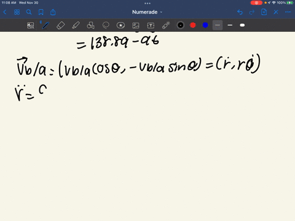This screenshot has height=221, width=295.
Task: Open the thumbnail grid view
Action: pos(17,12)
